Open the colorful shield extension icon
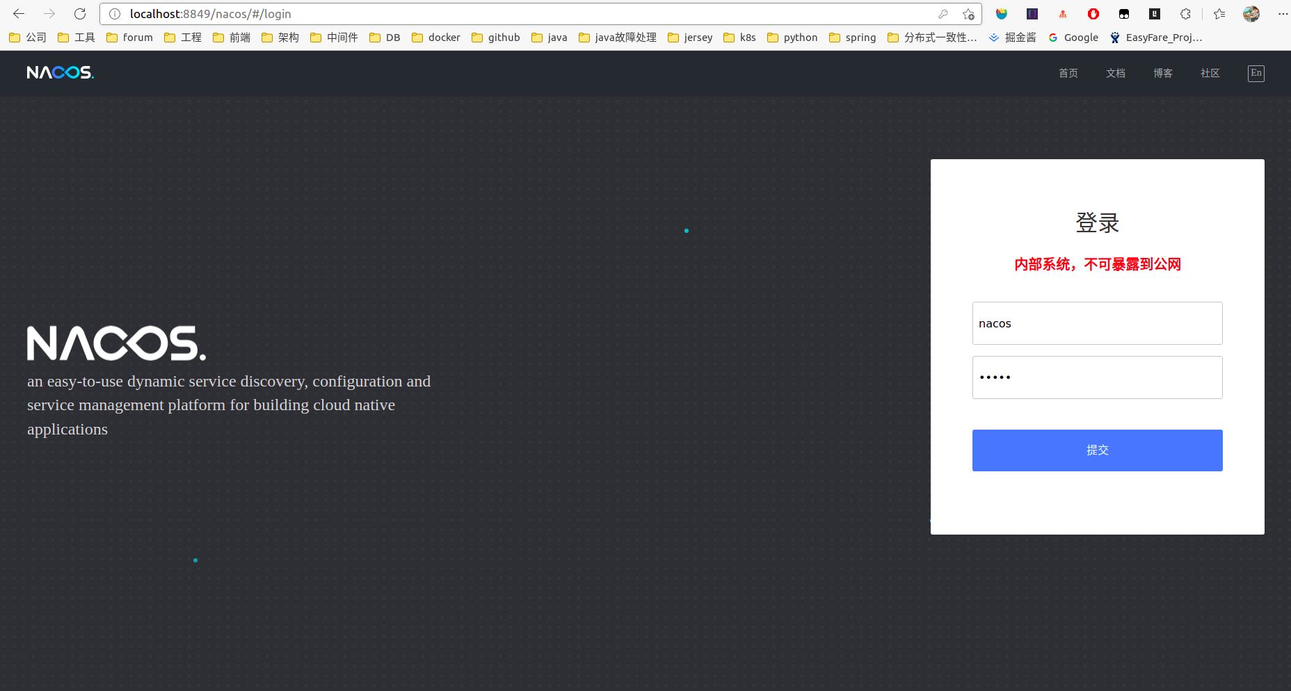 [x=1002, y=14]
